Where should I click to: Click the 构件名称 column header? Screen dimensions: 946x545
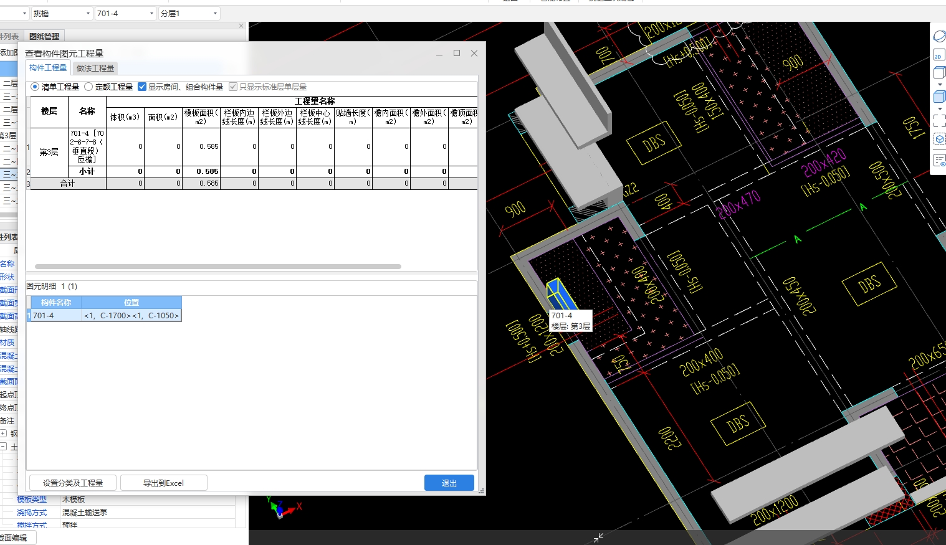click(x=56, y=303)
